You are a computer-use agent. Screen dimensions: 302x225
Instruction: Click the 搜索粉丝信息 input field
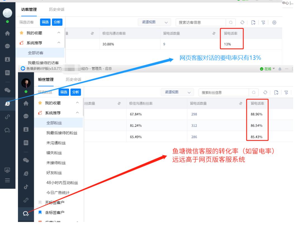pyautogui.click(x=221, y=92)
